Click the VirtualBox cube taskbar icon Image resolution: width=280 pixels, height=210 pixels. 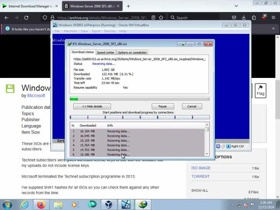(109, 205)
